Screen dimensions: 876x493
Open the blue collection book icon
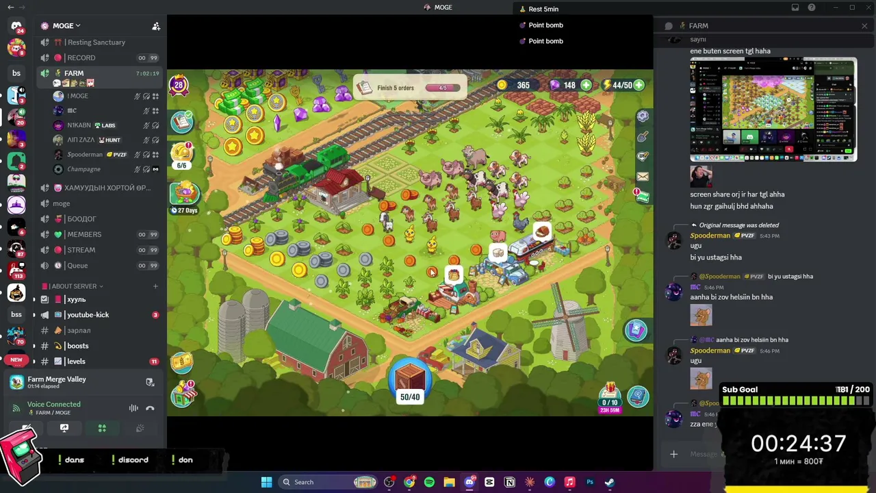click(638, 396)
